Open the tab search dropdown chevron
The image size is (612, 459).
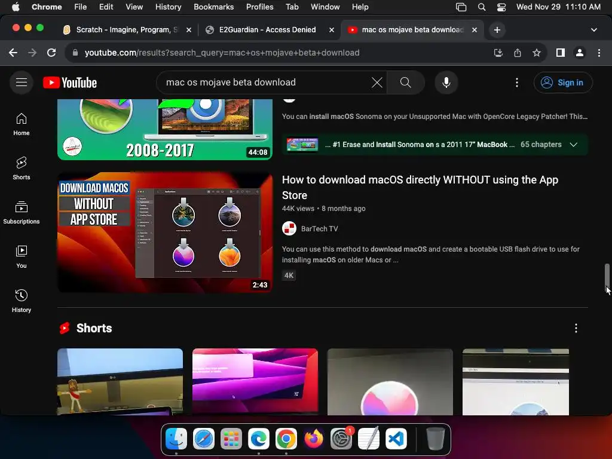click(593, 30)
